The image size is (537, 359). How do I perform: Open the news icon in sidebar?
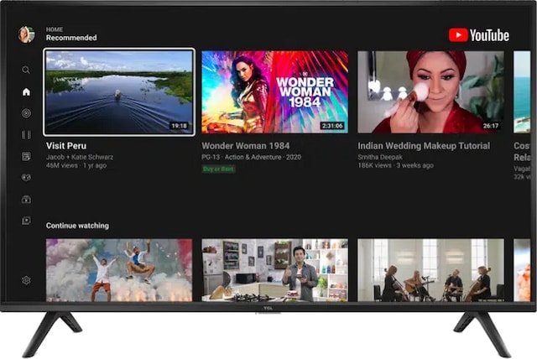[x=26, y=156]
